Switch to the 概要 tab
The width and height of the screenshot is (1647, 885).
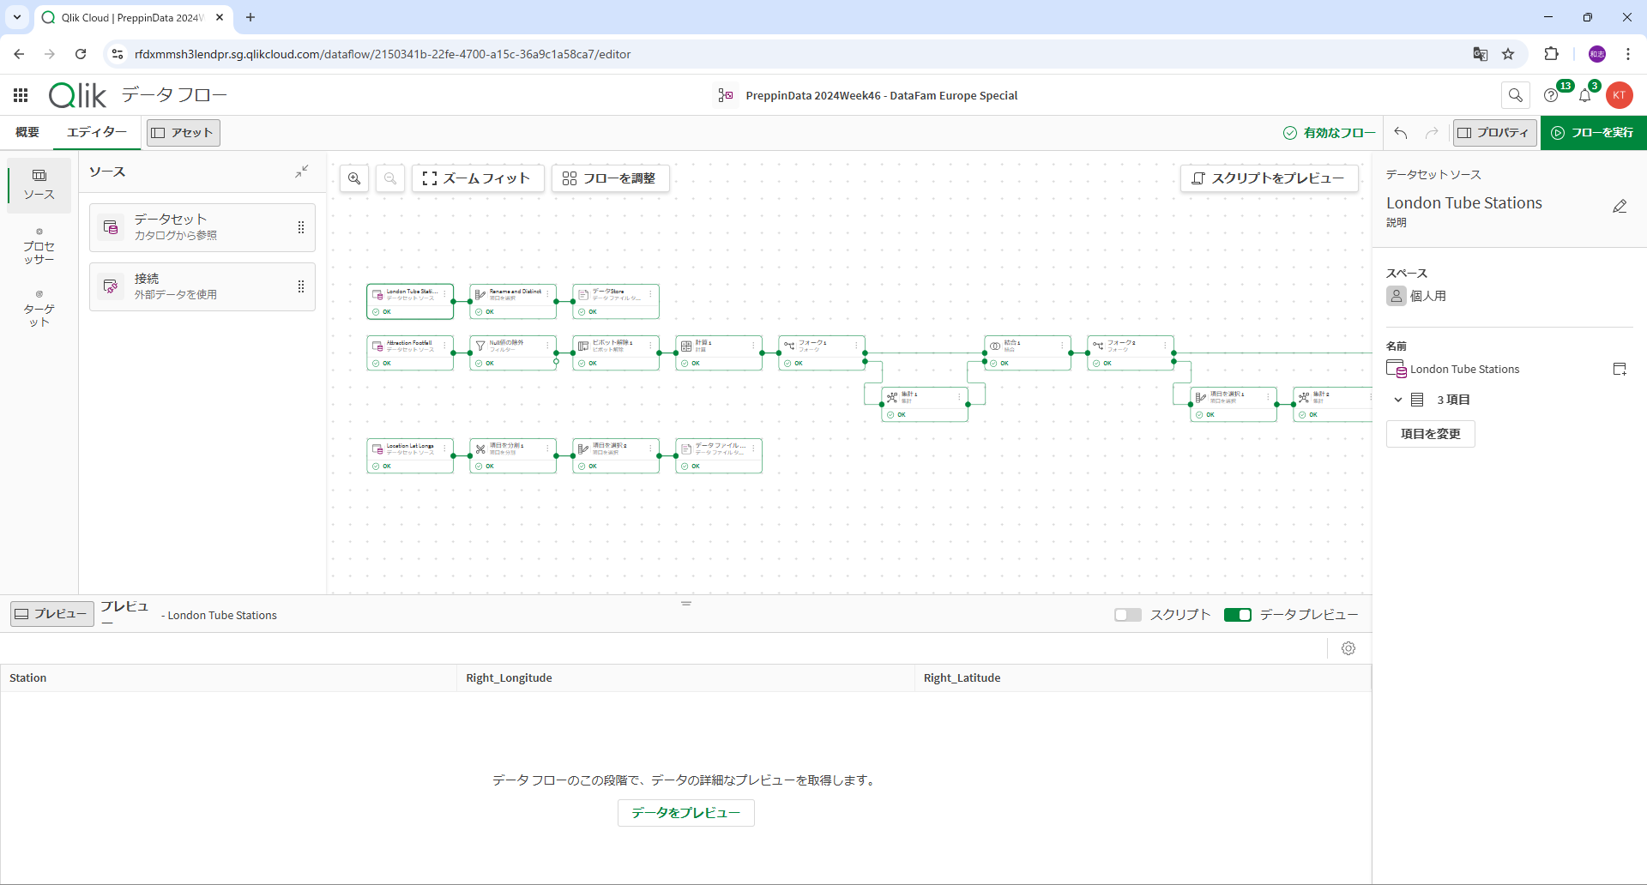click(x=27, y=132)
